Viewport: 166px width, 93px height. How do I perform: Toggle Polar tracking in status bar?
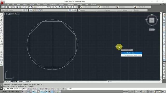[x=33, y=92]
